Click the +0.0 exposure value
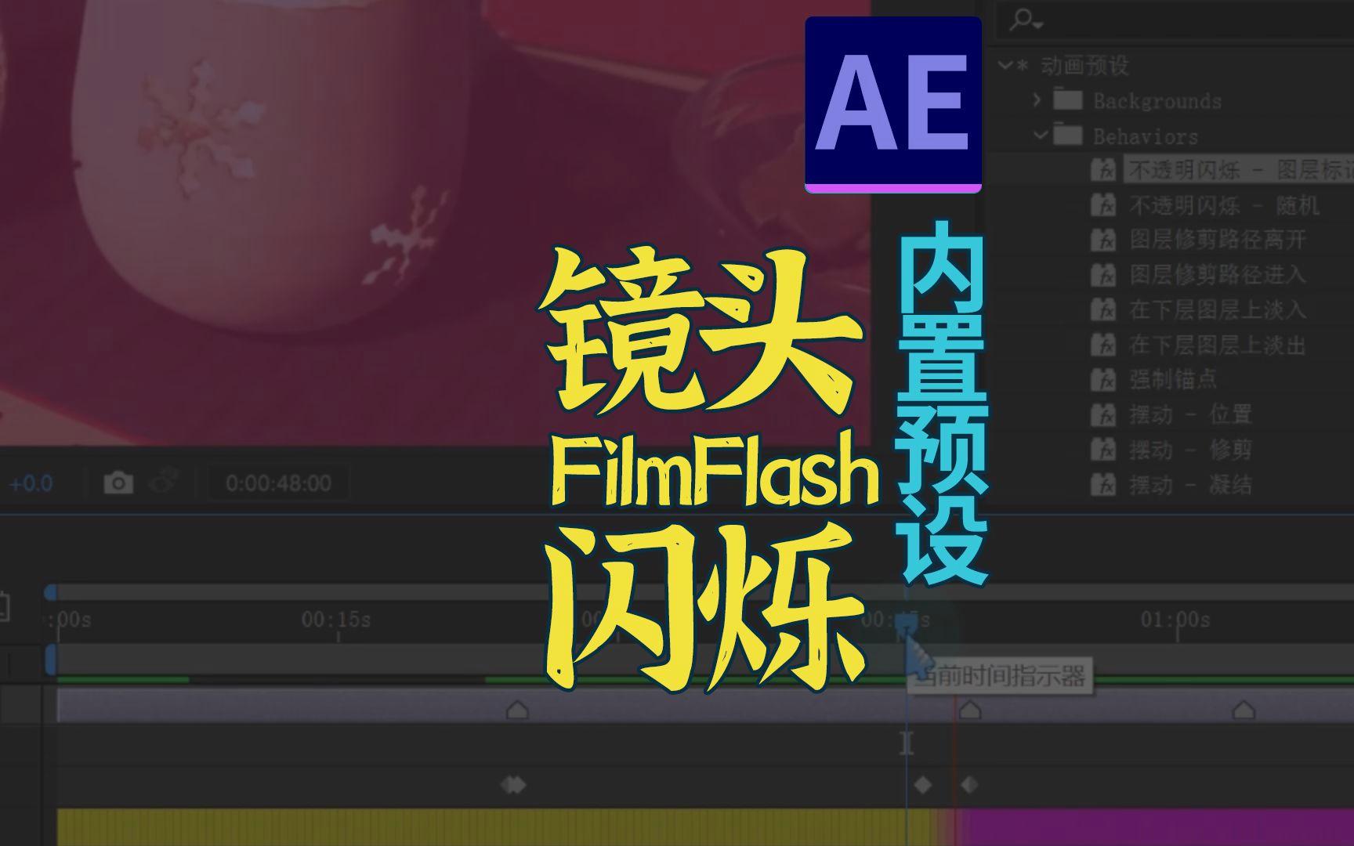 31,483
